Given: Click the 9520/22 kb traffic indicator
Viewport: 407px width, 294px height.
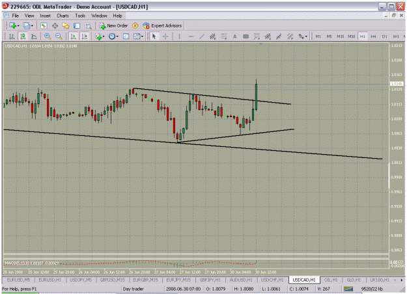Looking at the screenshot, I should [x=372, y=289].
